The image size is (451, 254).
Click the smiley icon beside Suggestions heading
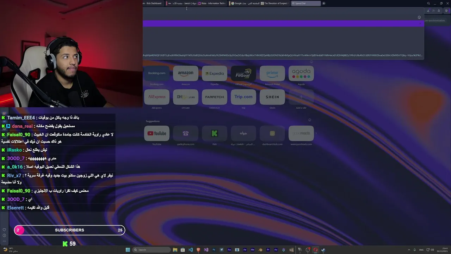(x=310, y=120)
